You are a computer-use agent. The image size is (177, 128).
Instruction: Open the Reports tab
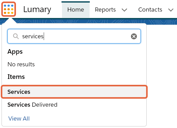pos(105,10)
